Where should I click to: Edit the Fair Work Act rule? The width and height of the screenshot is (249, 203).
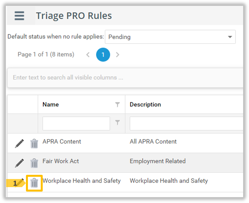19,163
